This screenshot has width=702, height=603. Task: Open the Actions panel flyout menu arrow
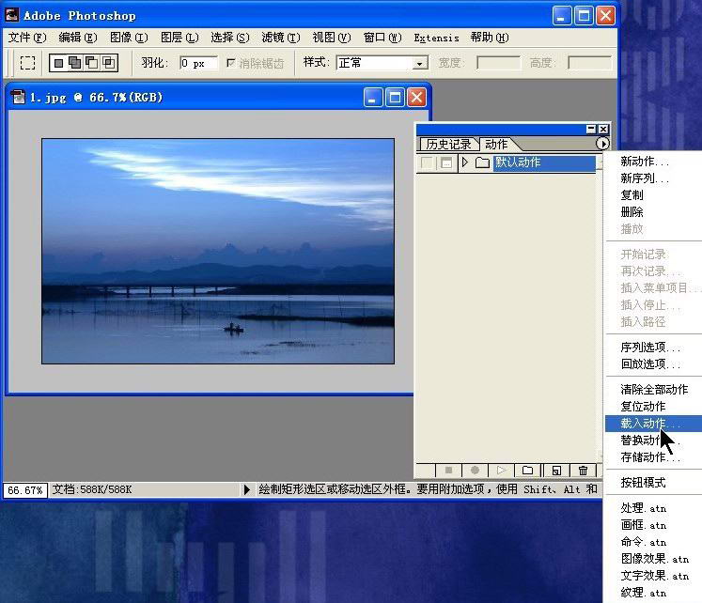pos(602,144)
